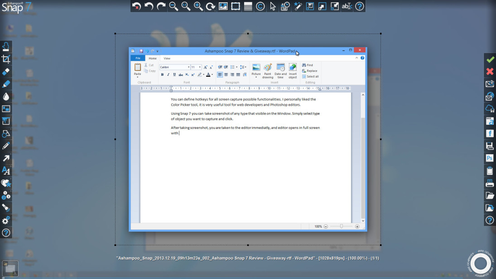The image size is (496, 279).
Task: Click the WordPad zoom-out minus button
Action: click(326, 226)
